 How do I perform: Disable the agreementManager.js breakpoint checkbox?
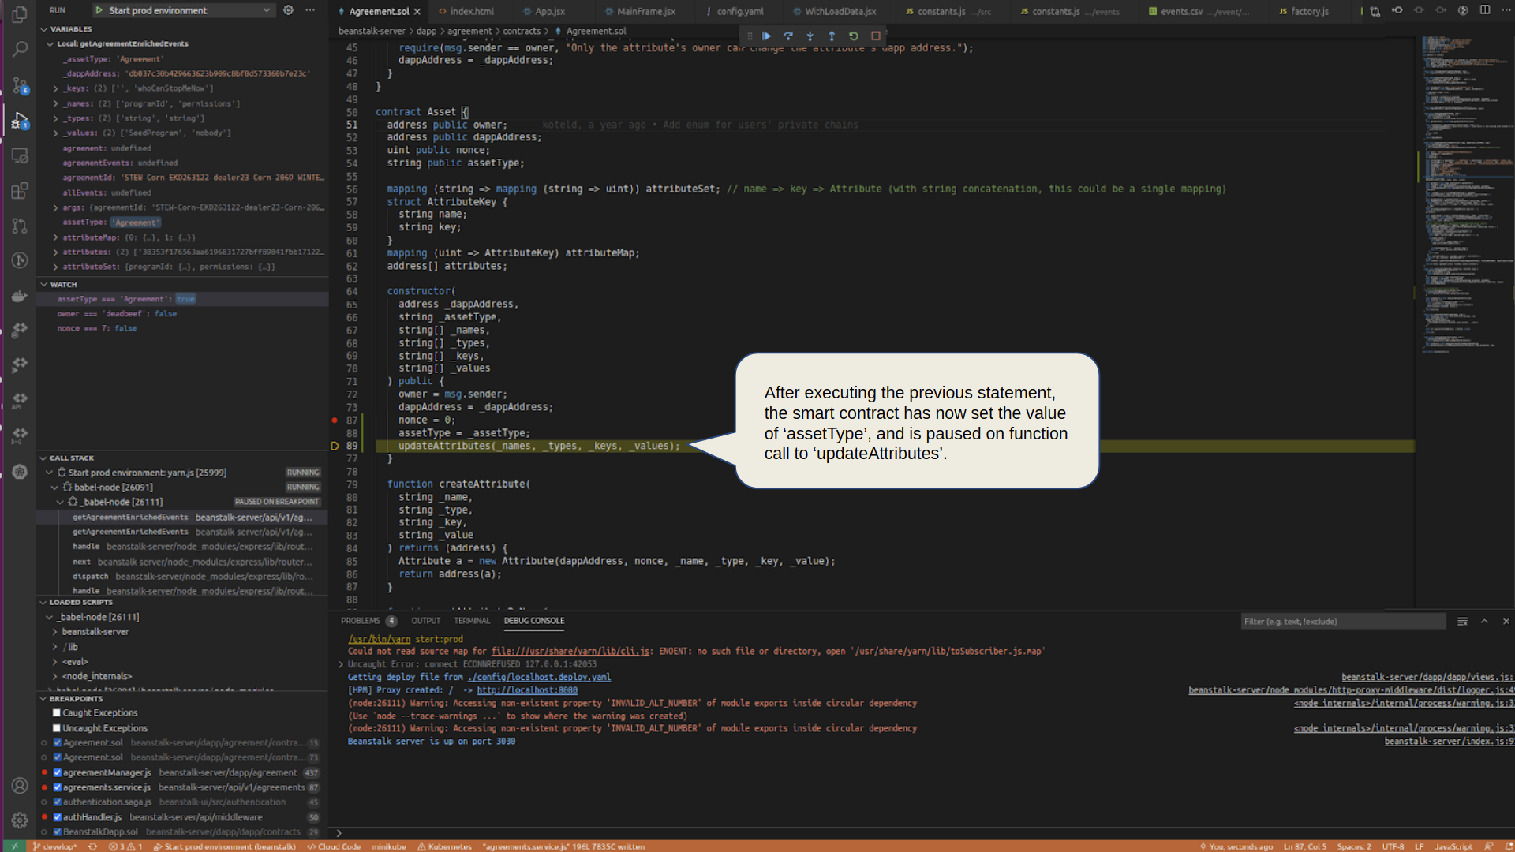coord(57,773)
